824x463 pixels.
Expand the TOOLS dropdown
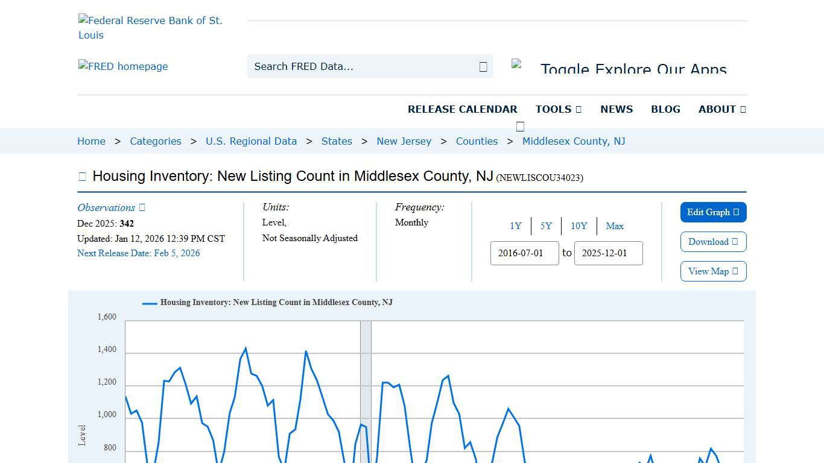click(x=558, y=109)
